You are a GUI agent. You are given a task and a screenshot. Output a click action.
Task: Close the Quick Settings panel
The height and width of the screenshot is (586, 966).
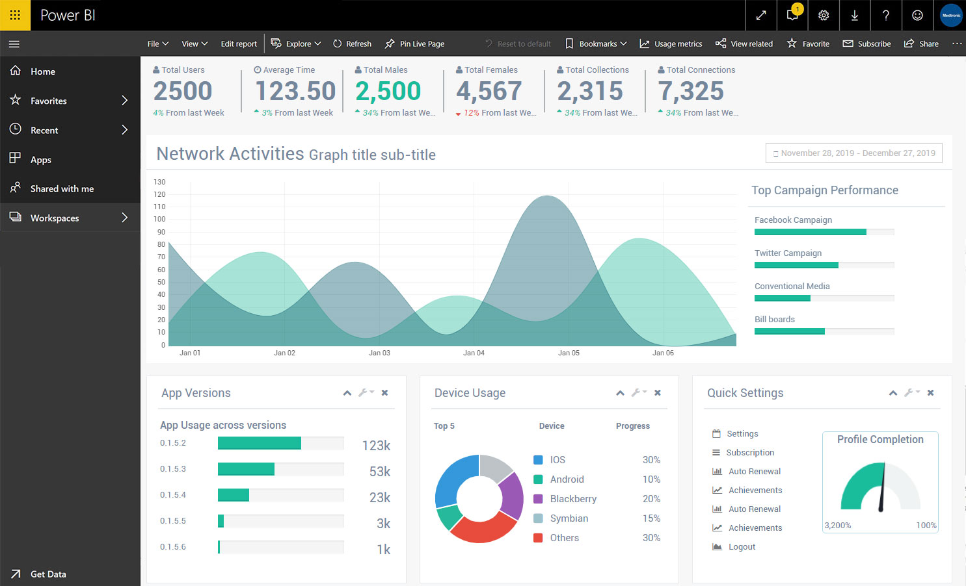click(931, 393)
